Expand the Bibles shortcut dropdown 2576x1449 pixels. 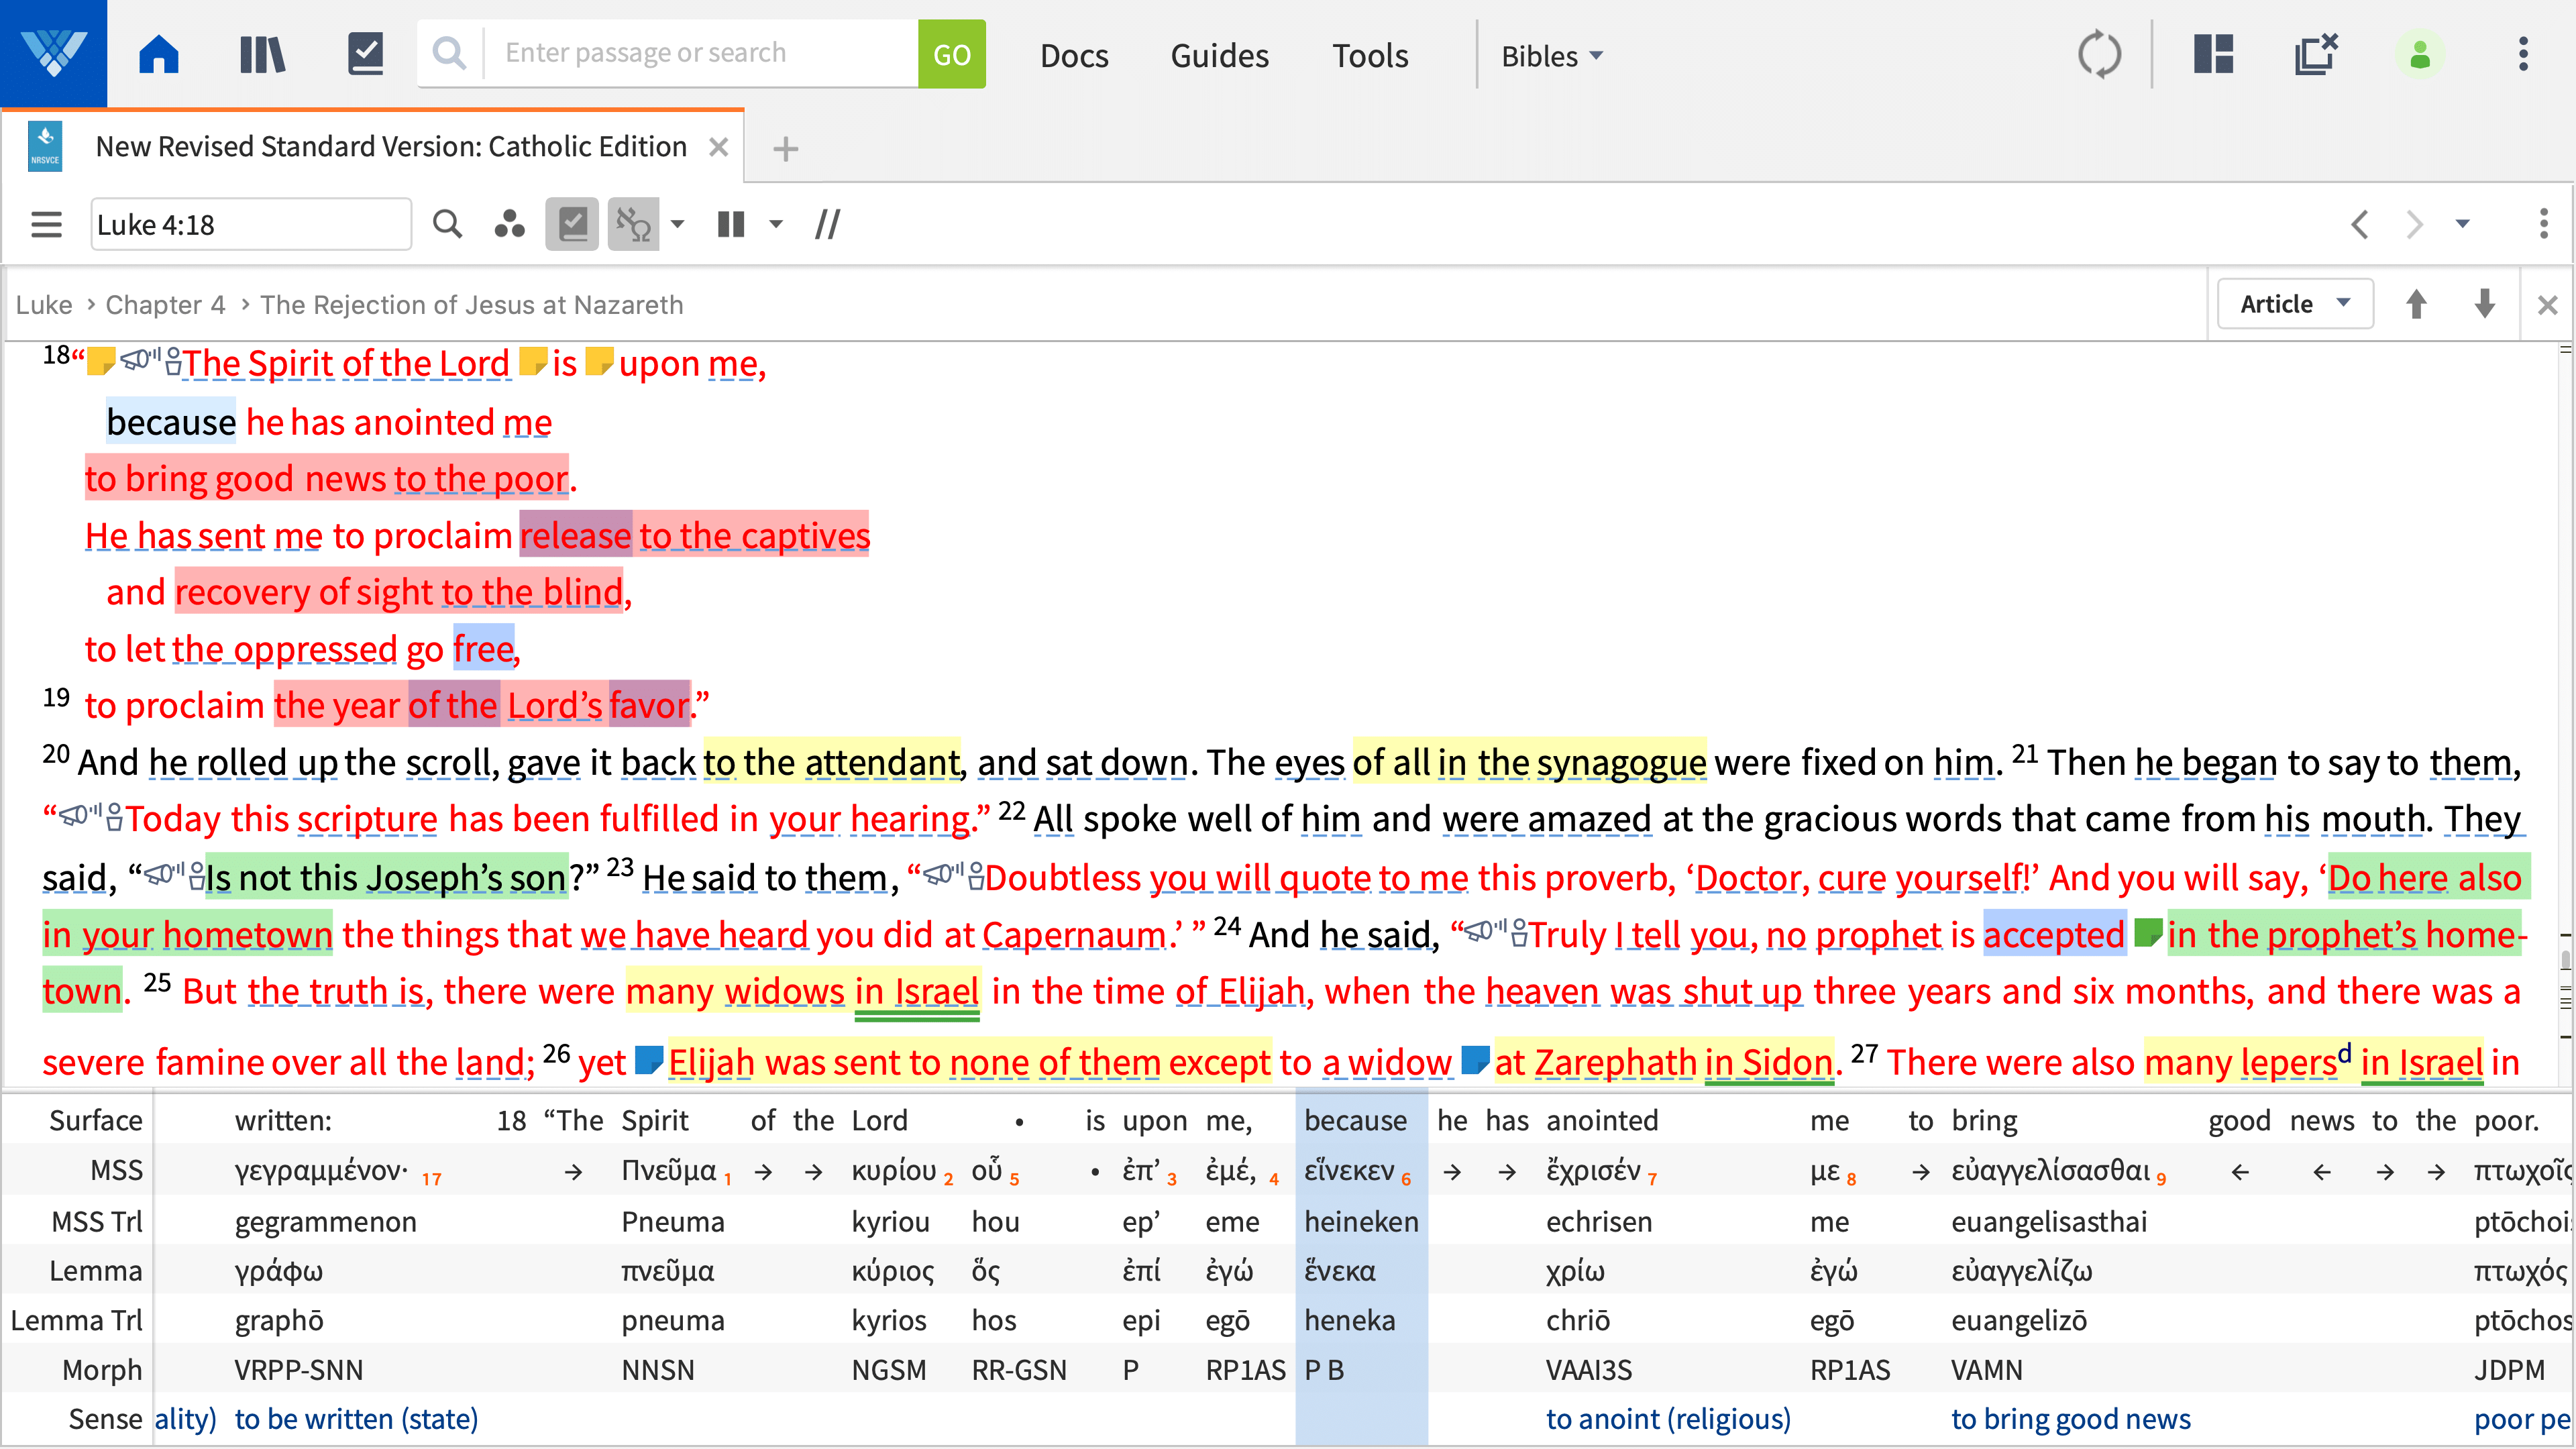(1552, 56)
